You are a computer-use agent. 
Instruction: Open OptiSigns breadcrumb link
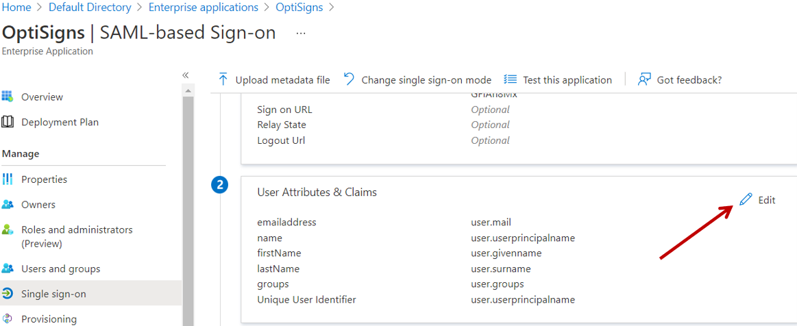(300, 8)
